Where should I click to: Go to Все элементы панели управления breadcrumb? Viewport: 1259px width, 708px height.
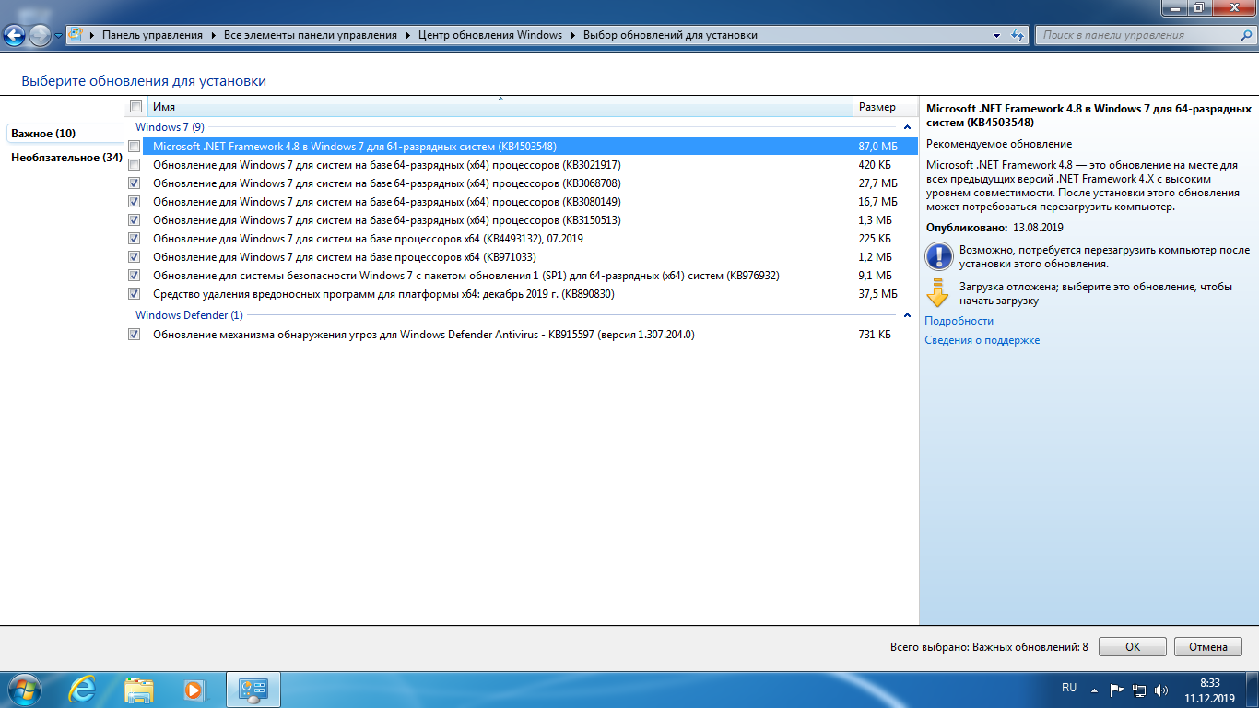tap(311, 35)
